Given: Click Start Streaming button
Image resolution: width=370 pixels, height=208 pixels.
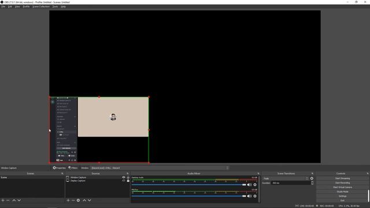Looking at the screenshot, I should pyautogui.click(x=342, y=179).
